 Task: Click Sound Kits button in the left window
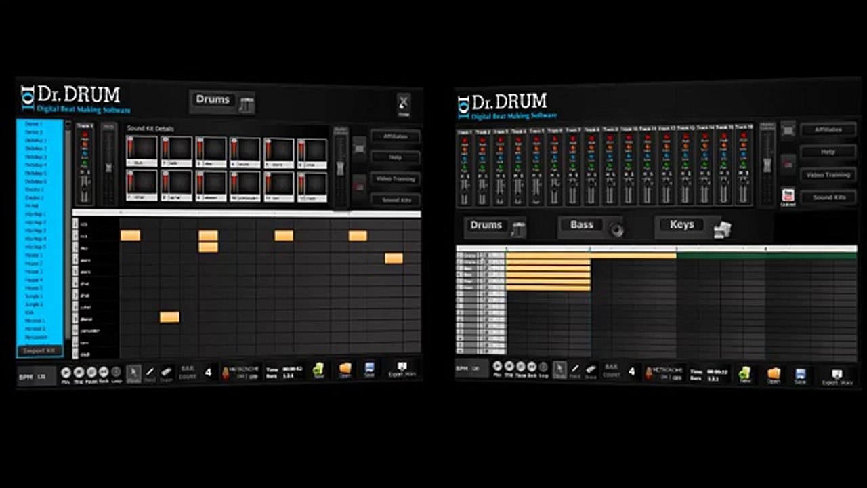tap(396, 200)
